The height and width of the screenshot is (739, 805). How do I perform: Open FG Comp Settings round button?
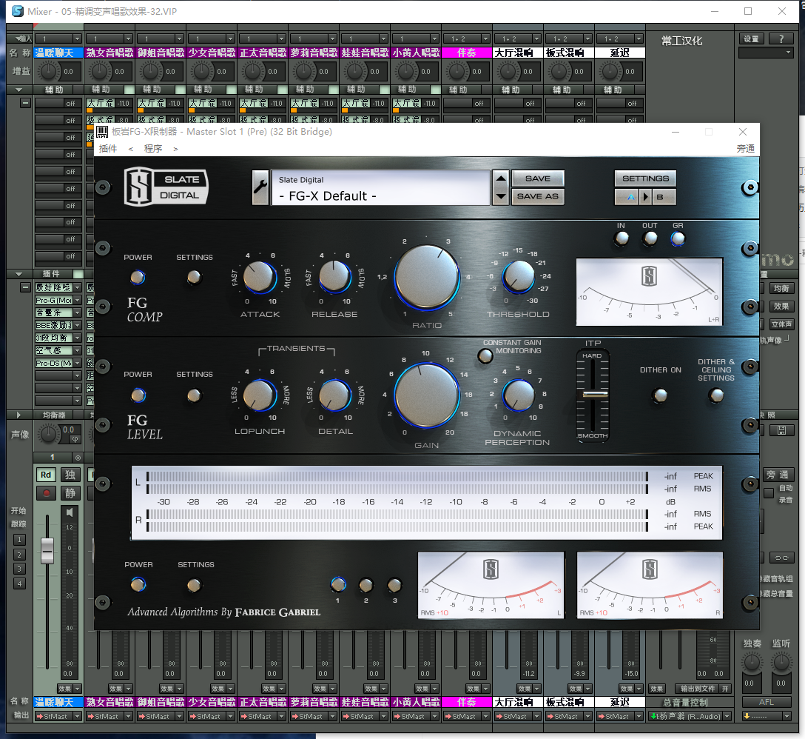click(194, 278)
